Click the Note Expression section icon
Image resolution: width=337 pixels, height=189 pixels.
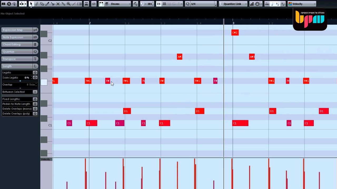[35, 37]
